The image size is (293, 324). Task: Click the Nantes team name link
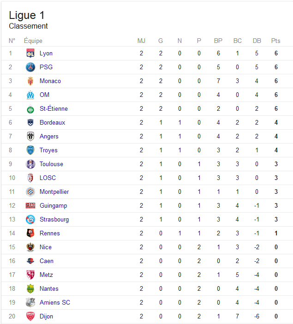[x=49, y=288]
